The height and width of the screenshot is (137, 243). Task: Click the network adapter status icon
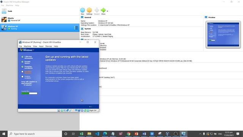click(68, 110)
